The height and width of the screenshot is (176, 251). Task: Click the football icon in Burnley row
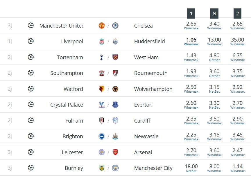tap(31, 168)
